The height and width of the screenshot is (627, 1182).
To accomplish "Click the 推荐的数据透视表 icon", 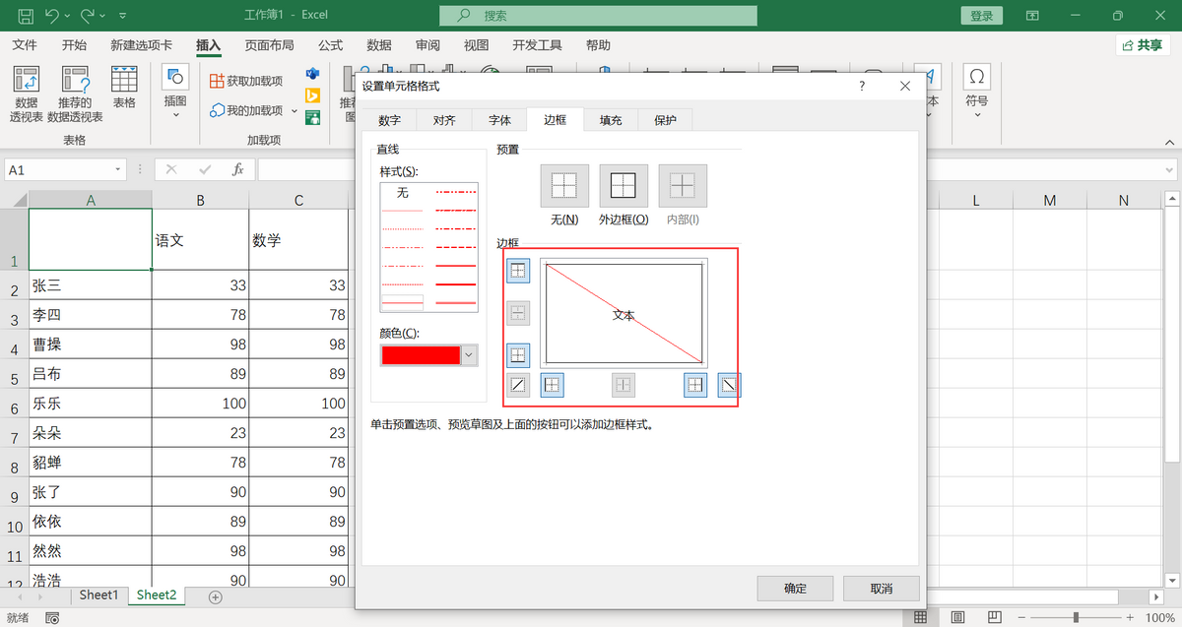I will (76, 94).
